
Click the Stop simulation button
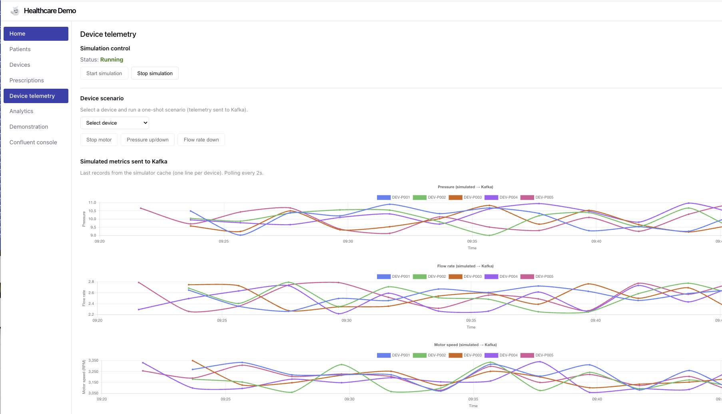(x=155, y=74)
